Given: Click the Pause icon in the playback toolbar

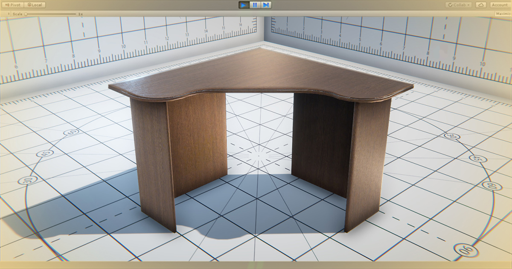Looking at the screenshot, I should 254,5.
